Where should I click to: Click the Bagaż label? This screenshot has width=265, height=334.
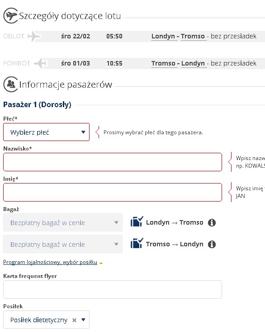[11, 209]
